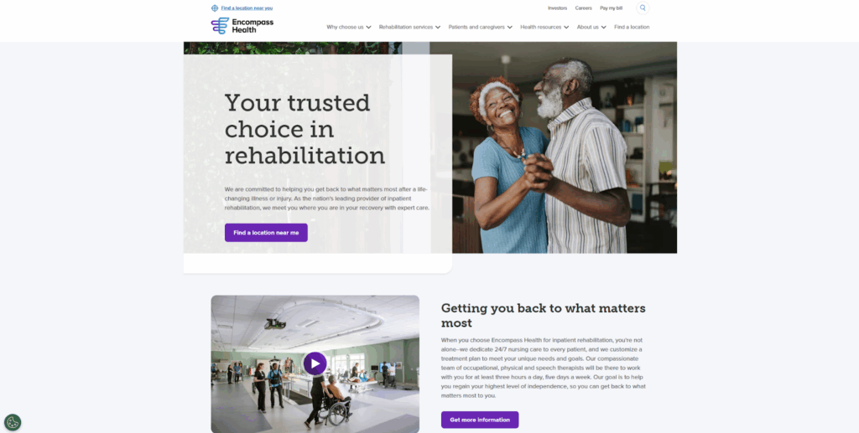Viewport: 859px width, 433px height.
Task: Click the Find a location near you link
Action: coord(247,8)
